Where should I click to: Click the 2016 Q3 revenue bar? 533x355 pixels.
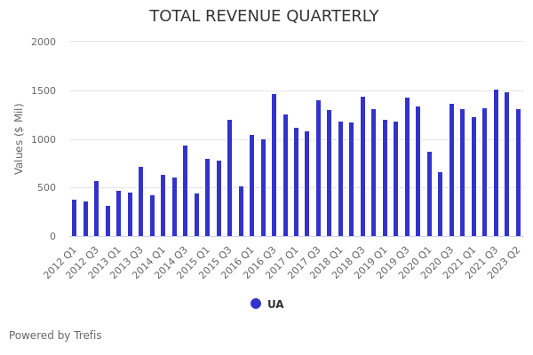tap(274, 165)
